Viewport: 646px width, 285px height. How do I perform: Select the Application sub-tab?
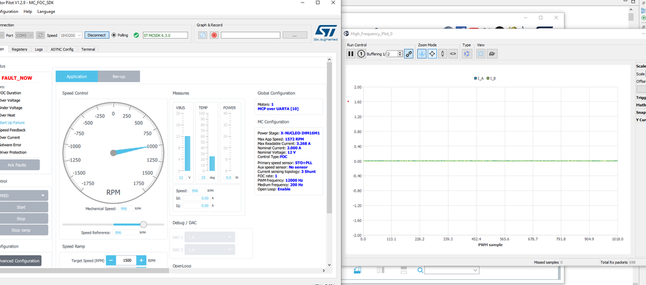pos(76,76)
